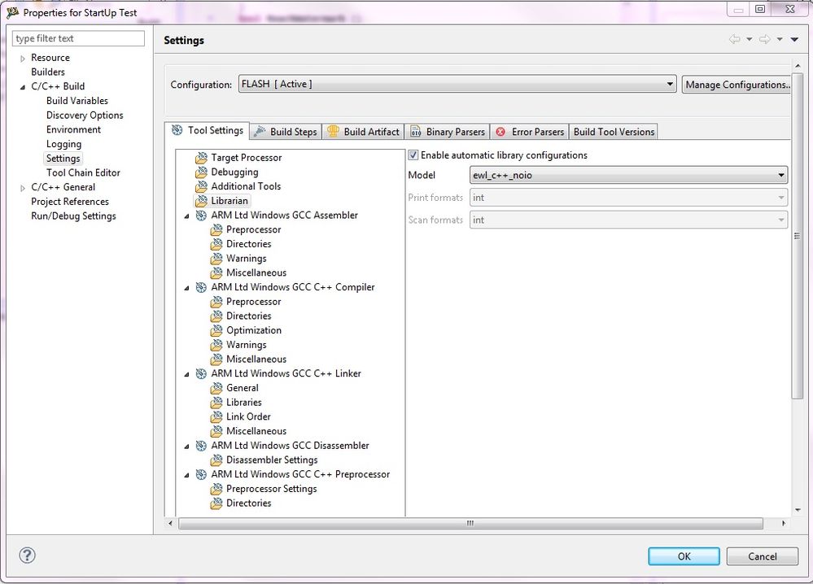Collapse the GCC C++ Linker node
This screenshot has height=584, width=813.
(x=186, y=374)
